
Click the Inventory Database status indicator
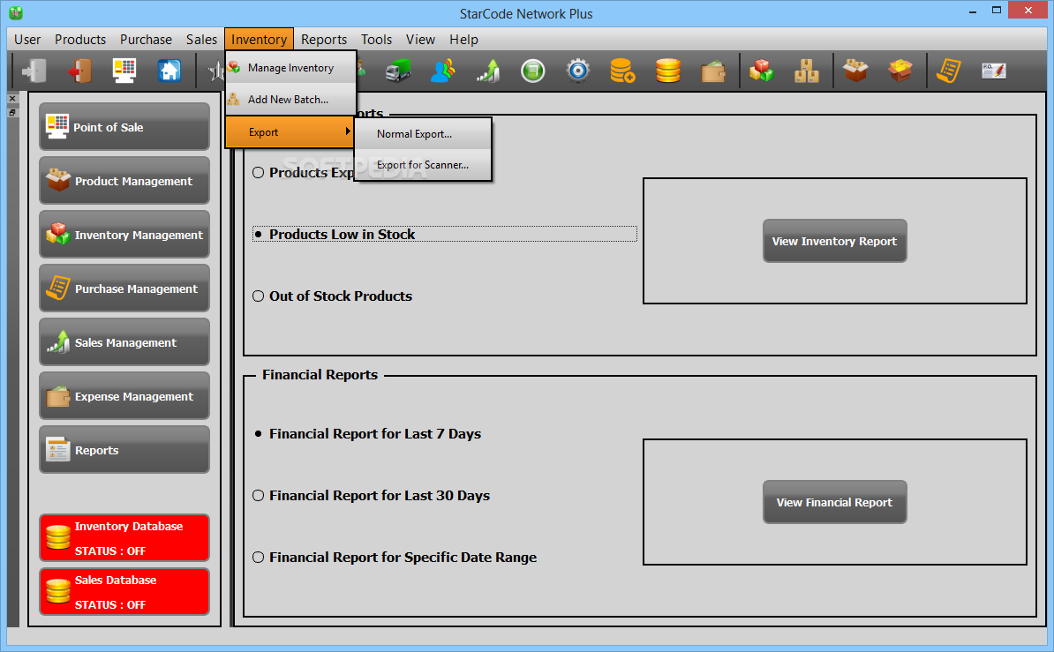tap(124, 537)
